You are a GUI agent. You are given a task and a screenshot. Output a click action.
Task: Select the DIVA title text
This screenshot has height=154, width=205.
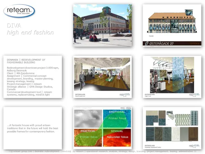[x=14, y=26]
